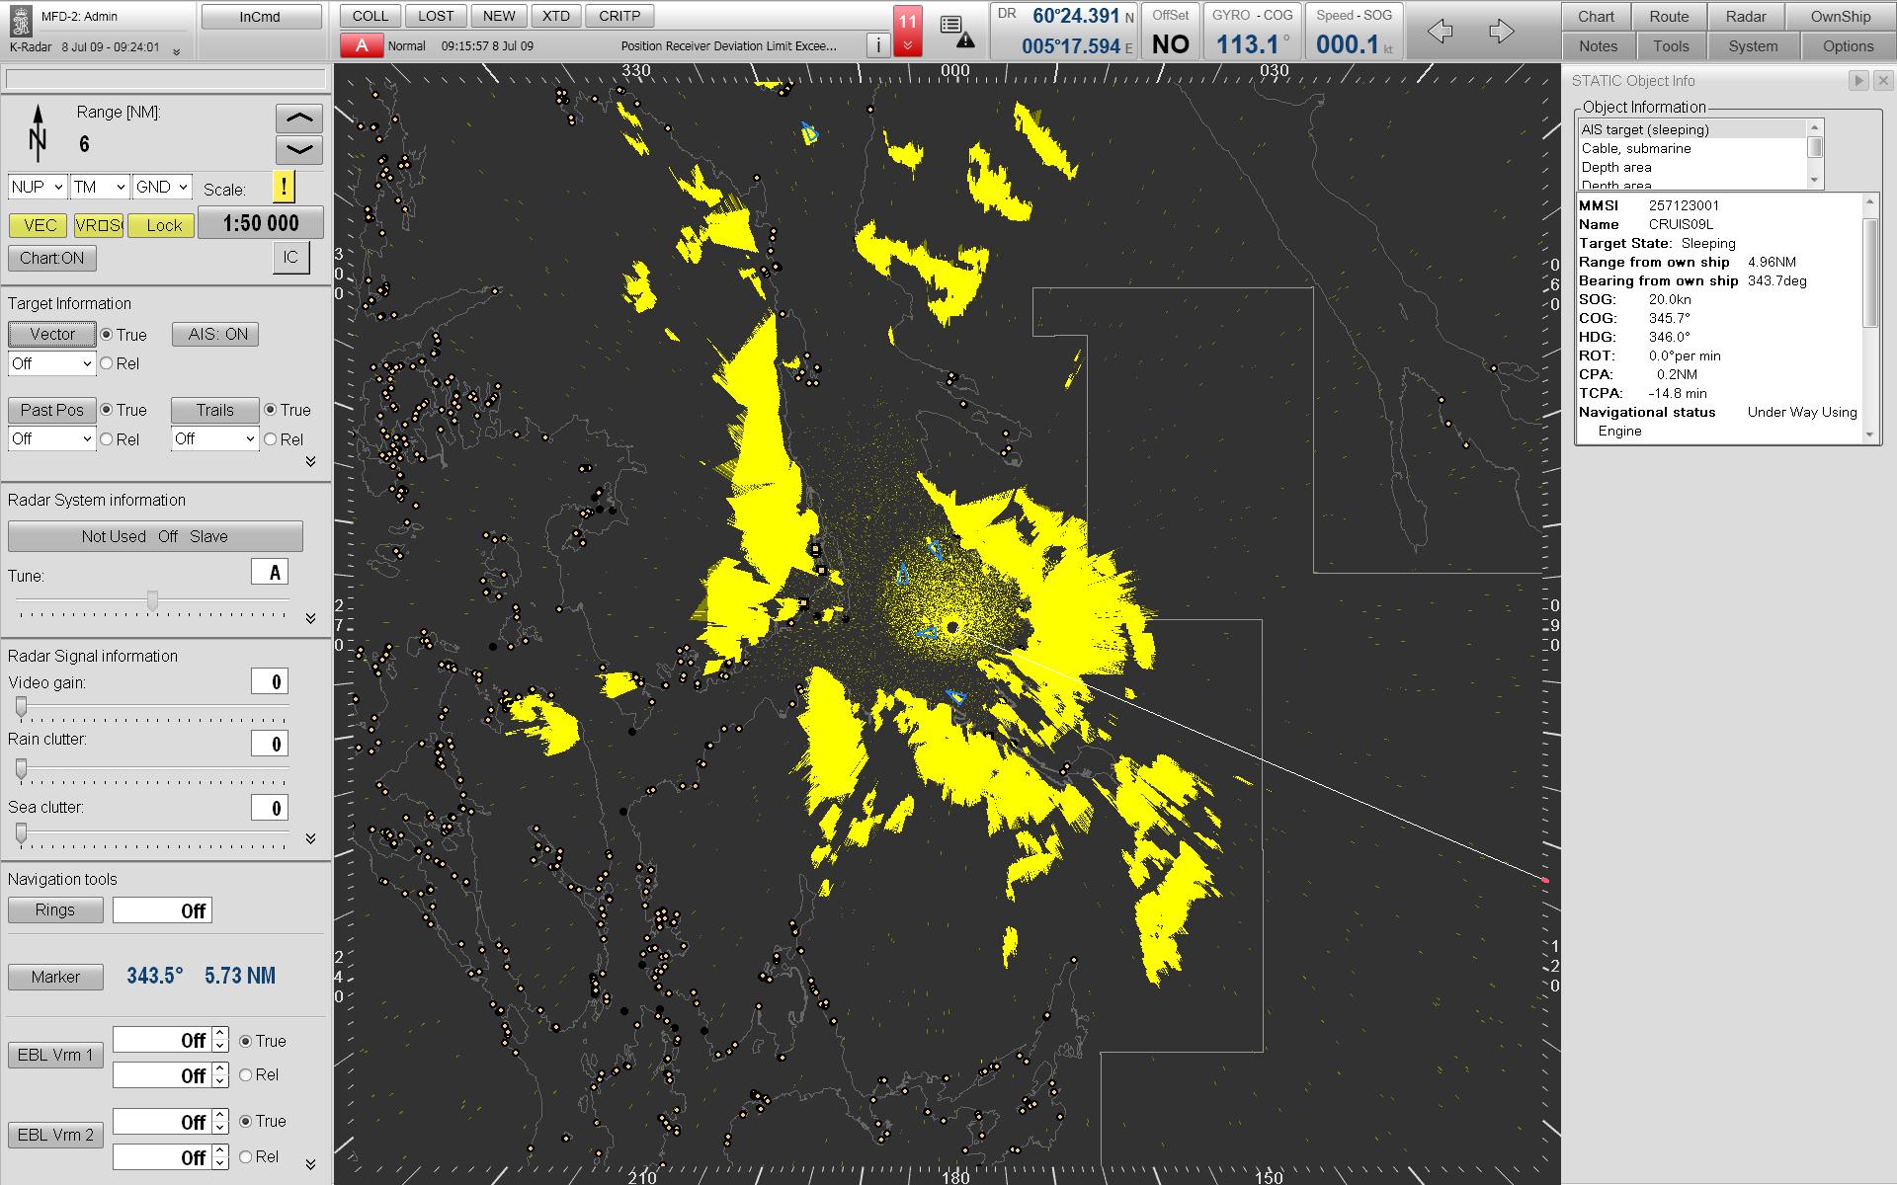Select Rel radio for Trails
The image size is (1897, 1185).
click(x=271, y=439)
